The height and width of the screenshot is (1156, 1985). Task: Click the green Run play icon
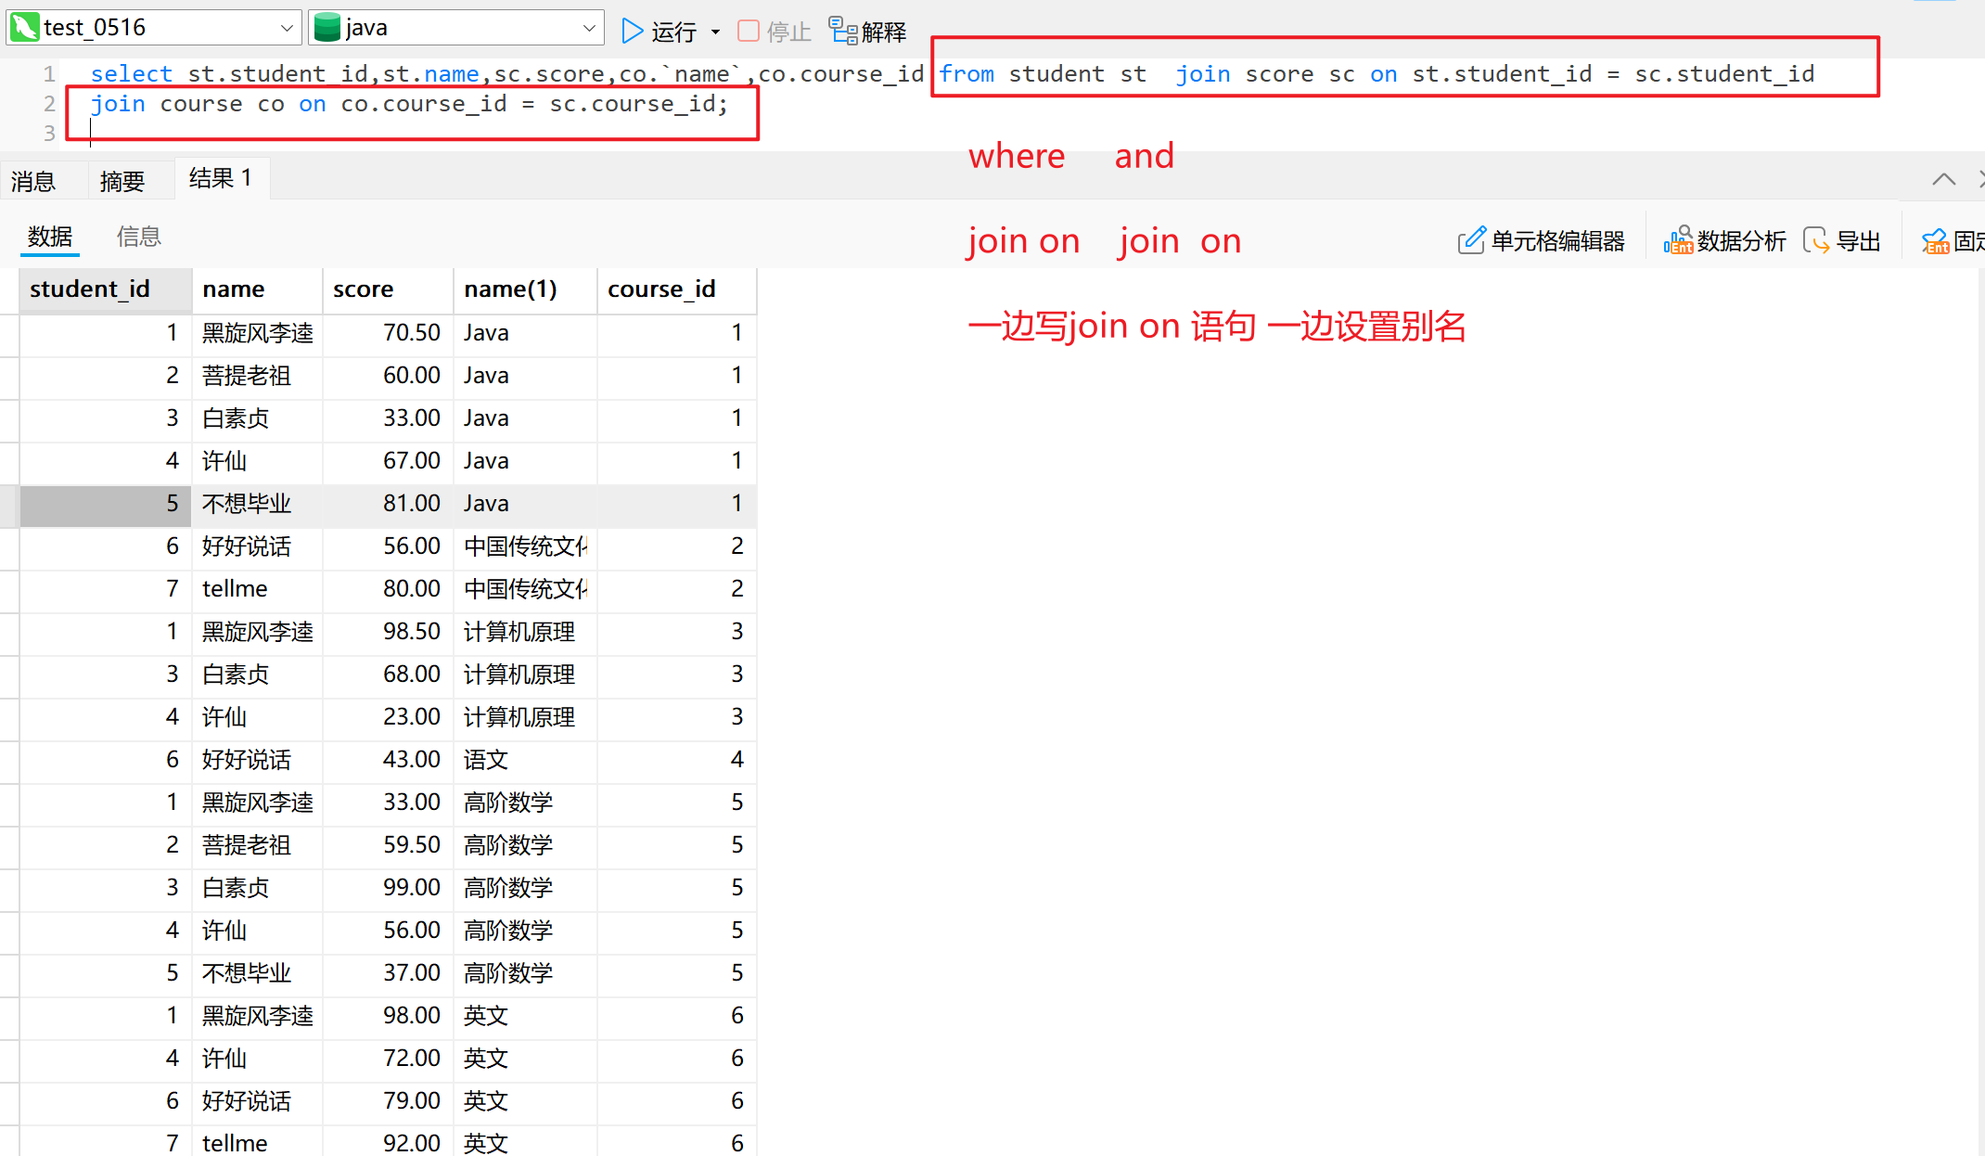(x=632, y=31)
